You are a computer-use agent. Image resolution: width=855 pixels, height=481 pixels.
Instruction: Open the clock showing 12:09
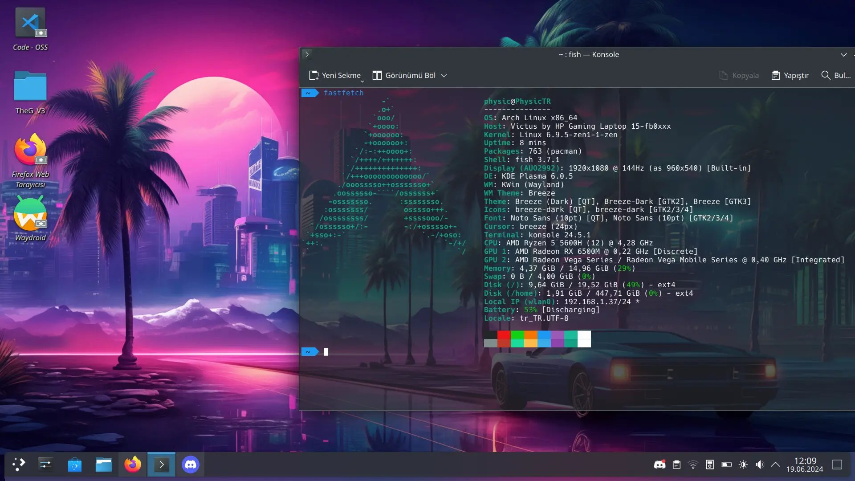805,465
